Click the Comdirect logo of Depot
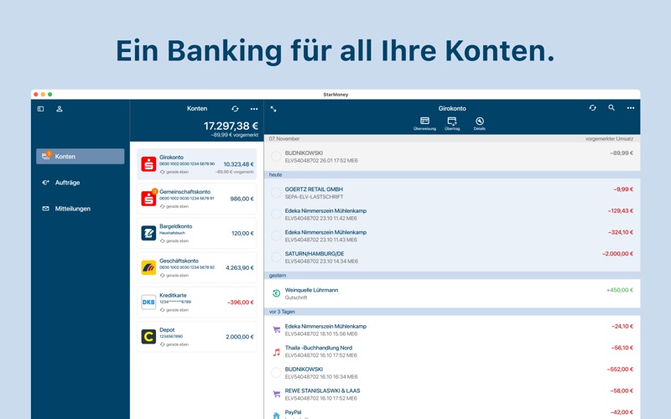671x419 pixels. 148,337
